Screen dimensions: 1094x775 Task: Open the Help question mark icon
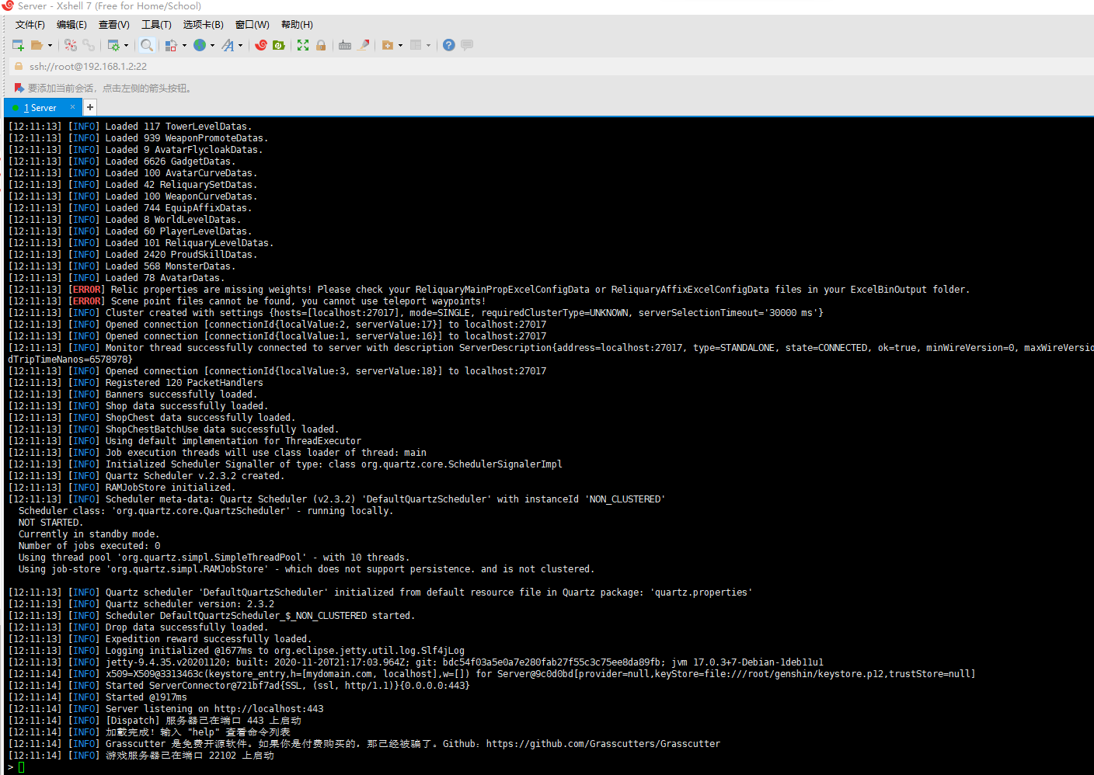tap(448, 45)
